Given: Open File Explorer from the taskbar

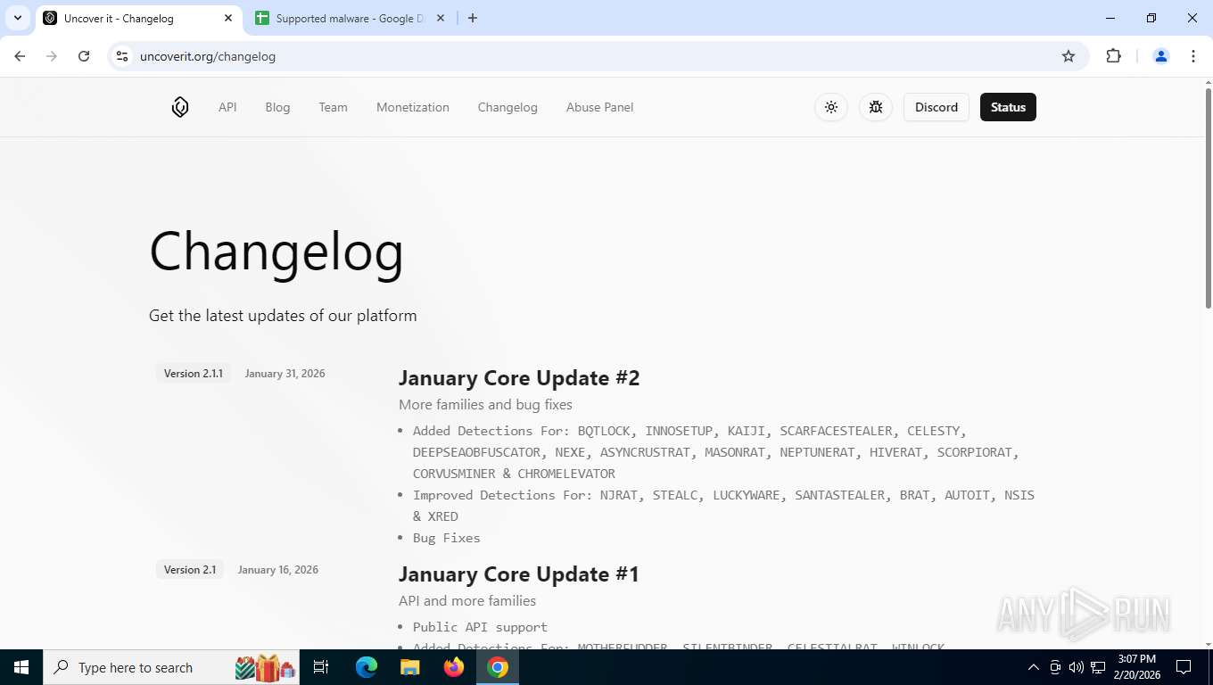Looking at the screenshot, I should coord(409,667).
